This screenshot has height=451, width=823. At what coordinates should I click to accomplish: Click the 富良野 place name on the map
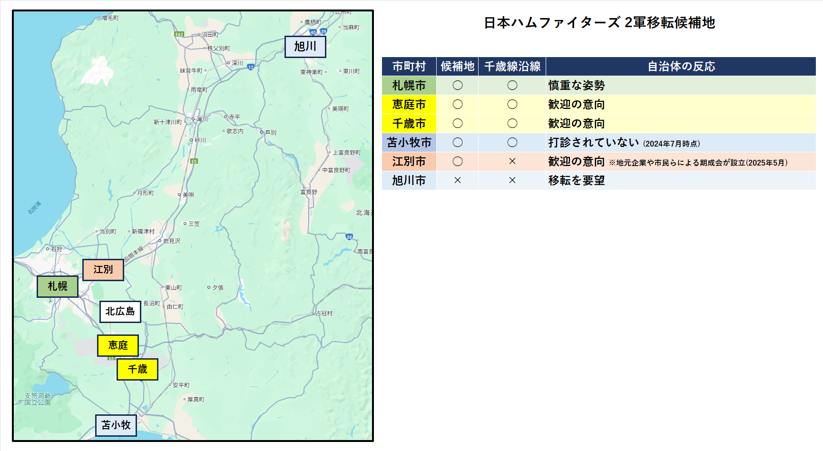click(x=309, y=192)
